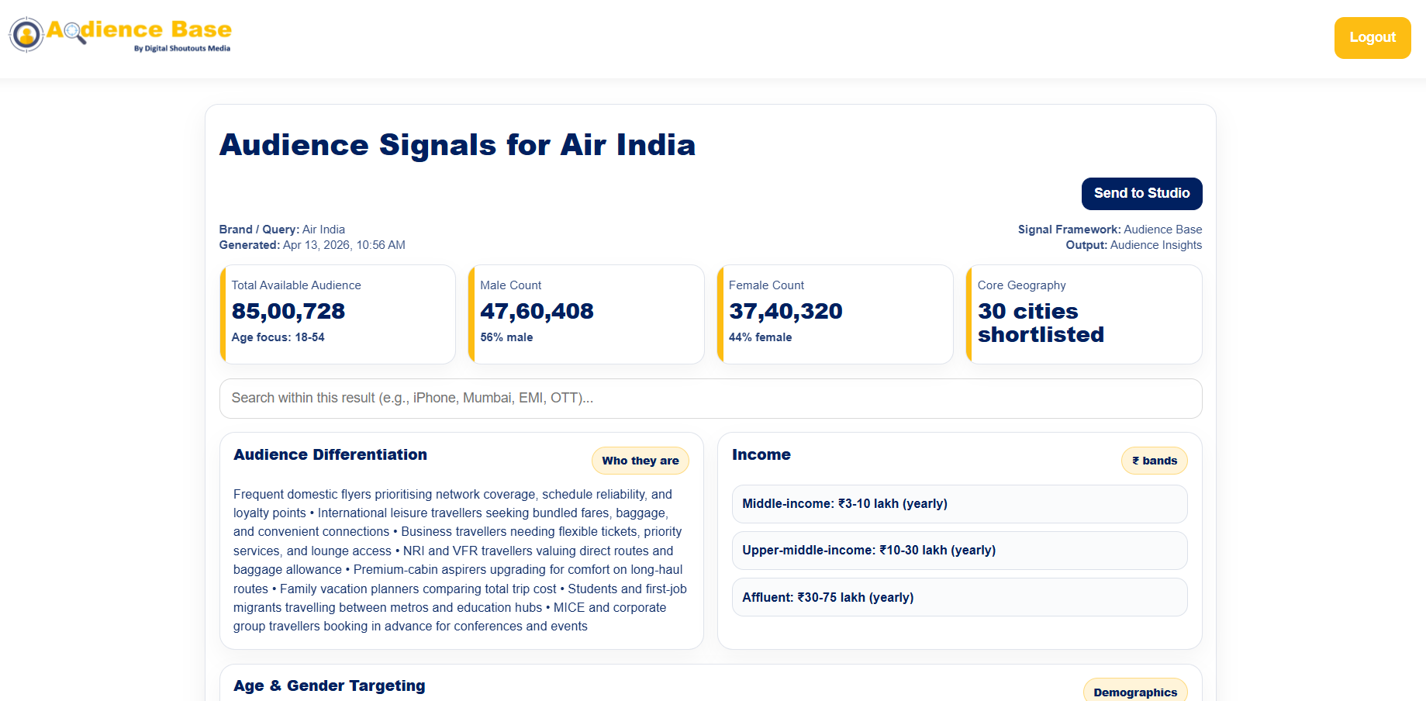Click the 'By Digital Shoutouts Media' tagline
The image size is (1426, 701).
tap(182, 48)
